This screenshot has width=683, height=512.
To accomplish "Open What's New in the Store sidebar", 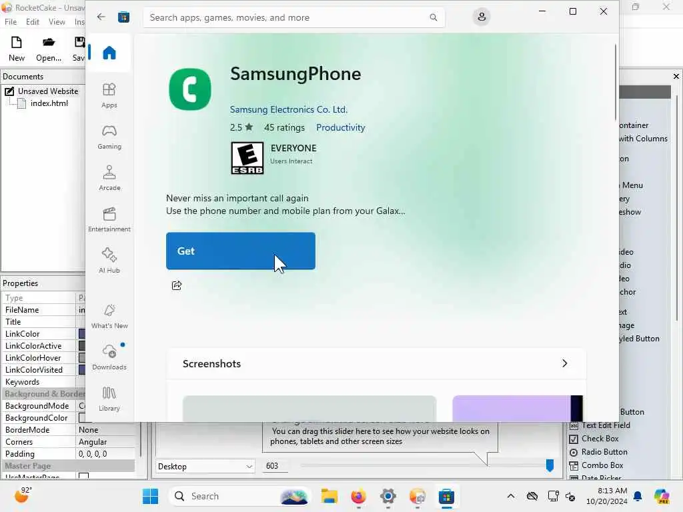I will 109,317.
